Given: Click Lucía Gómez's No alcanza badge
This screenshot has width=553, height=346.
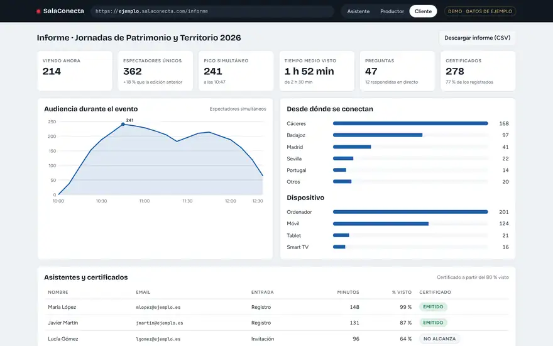Looking at the screenshot, I should 439,338.
